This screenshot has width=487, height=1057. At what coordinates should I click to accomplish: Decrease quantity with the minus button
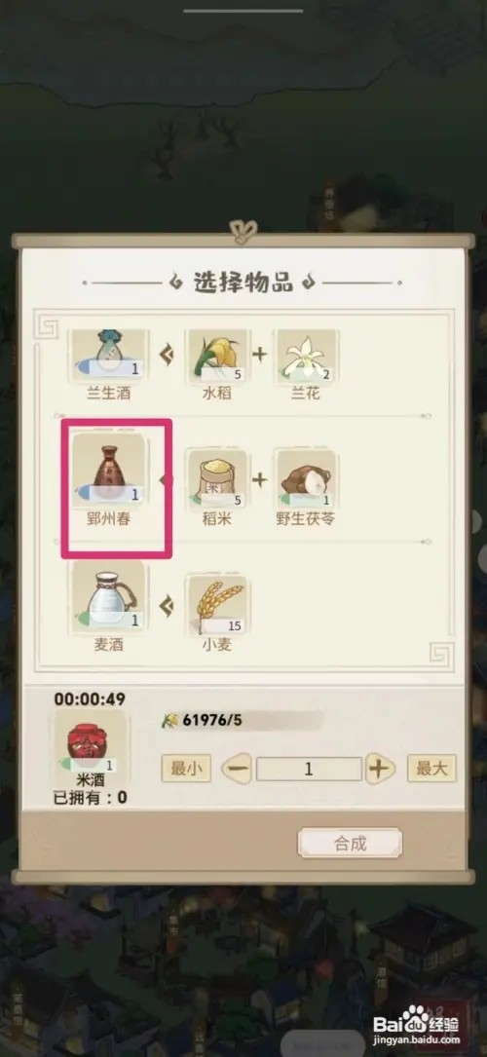point(237,770)
